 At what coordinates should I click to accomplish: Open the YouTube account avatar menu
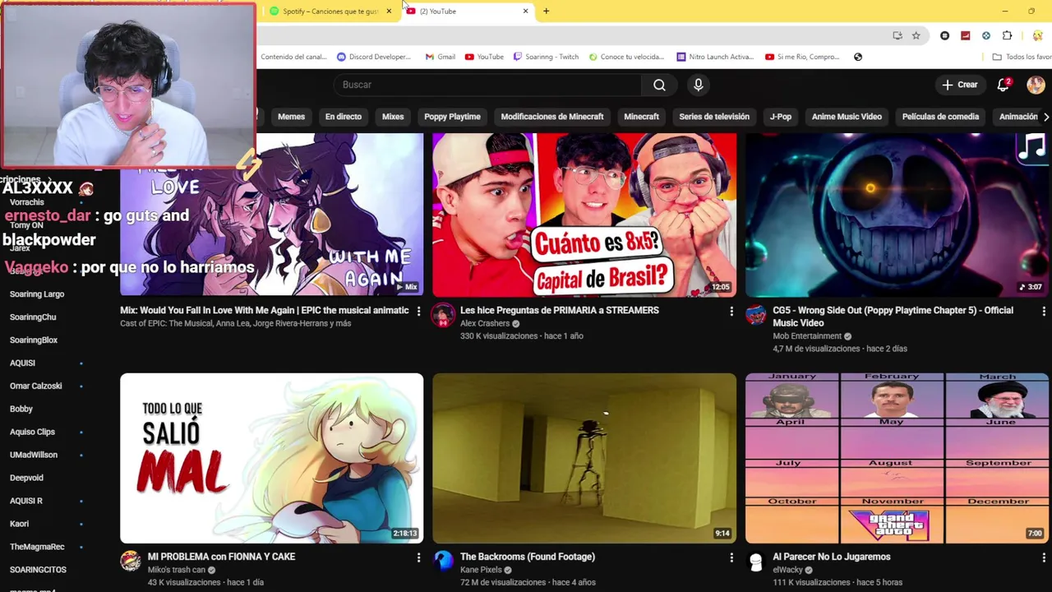(1035, 85)
